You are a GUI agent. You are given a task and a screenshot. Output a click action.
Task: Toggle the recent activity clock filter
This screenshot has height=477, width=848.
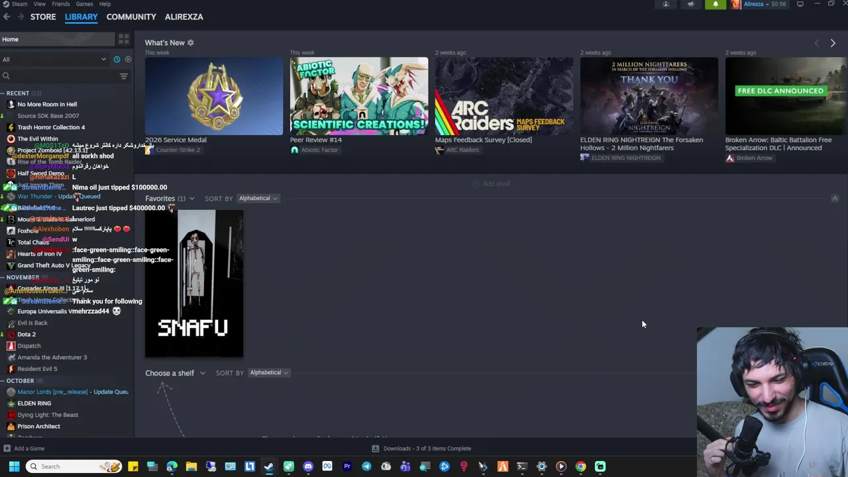tap(117, 60)
